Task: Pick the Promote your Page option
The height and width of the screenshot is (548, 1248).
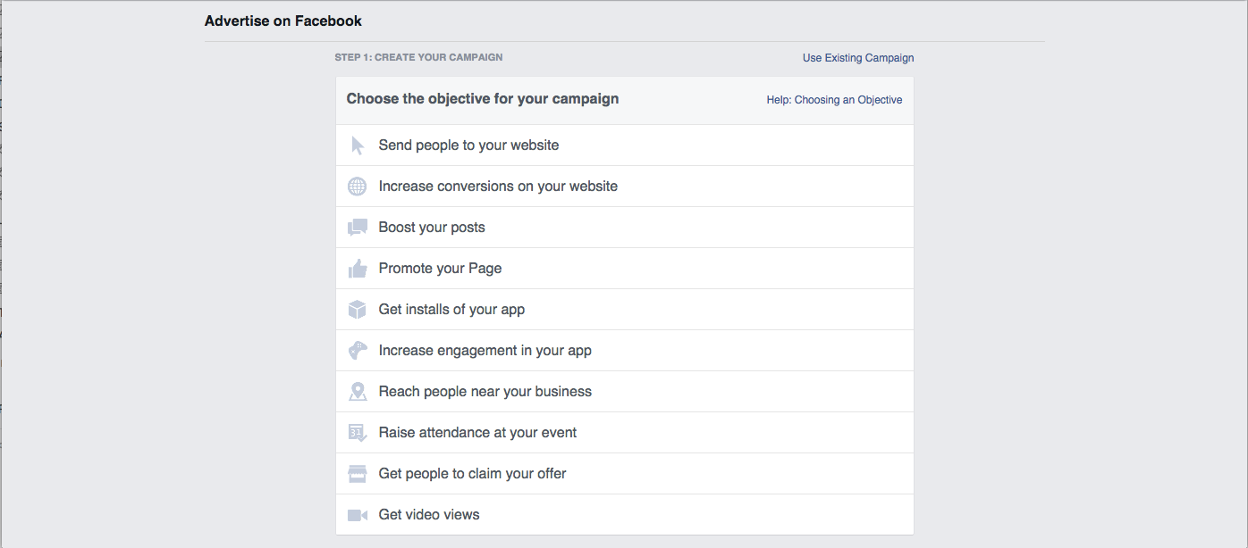Action: [440, 269]
